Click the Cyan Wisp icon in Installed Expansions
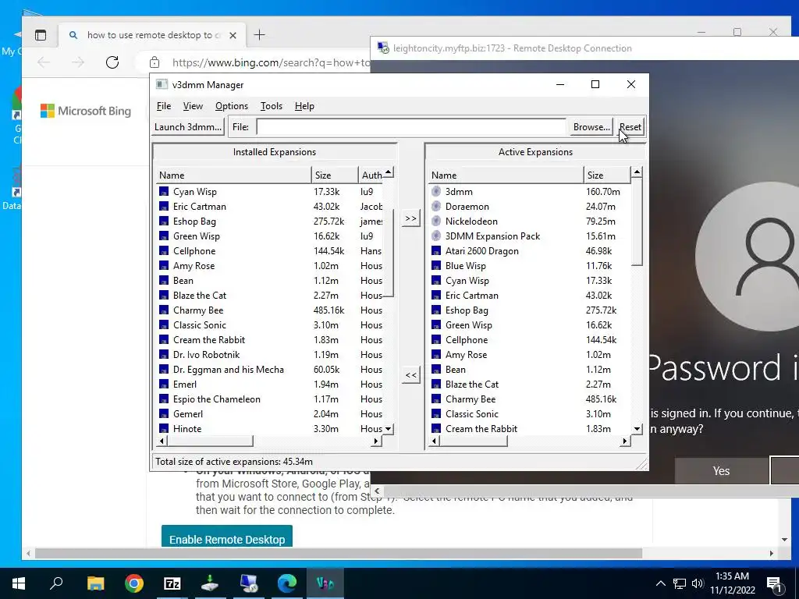Screen dimensions: 799x599 click(164, 192)
